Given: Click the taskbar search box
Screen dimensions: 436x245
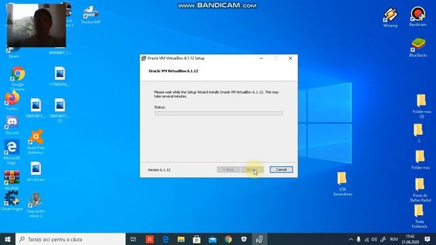Looking at the screenshot, I should coord(71,239).
